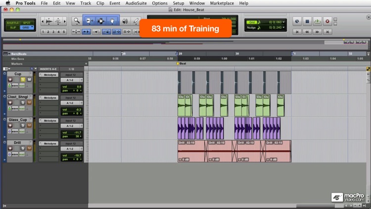The height and width of the screenshot is (209, 371).
Task: Click Drill volume -10.7 readout
Action: [x=72, y=156]
